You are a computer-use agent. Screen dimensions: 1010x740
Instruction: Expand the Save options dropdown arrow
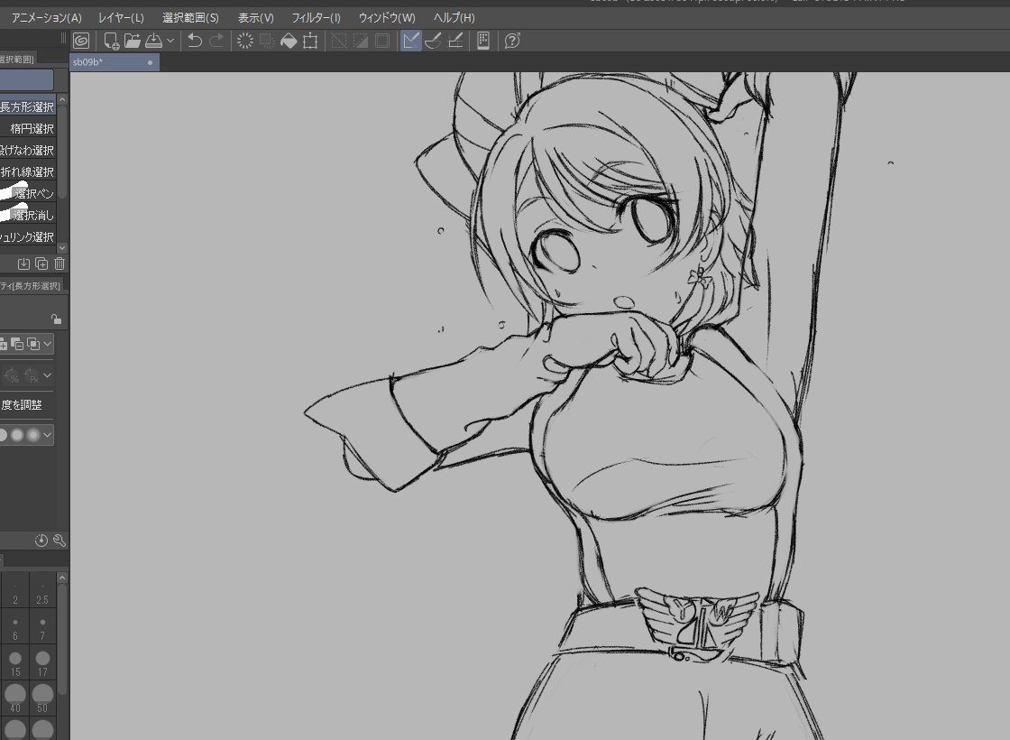(x=170, y=42)
